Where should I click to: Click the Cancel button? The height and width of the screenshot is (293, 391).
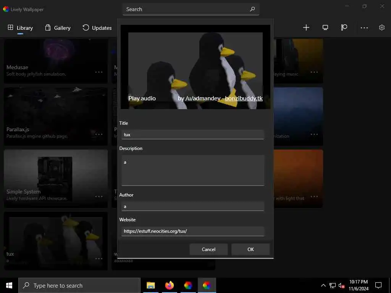click(209, 250)
